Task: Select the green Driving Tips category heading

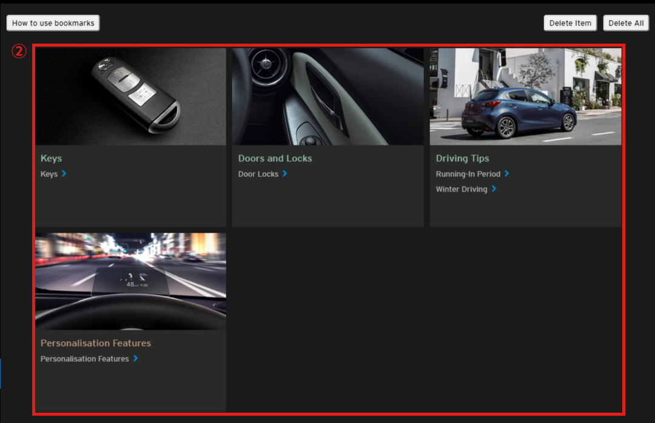Action: pyautogui.click(x=462, y=159)
